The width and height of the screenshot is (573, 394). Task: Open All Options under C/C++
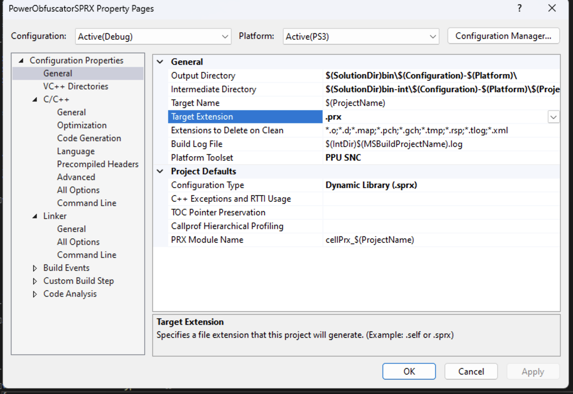[78, 190]
